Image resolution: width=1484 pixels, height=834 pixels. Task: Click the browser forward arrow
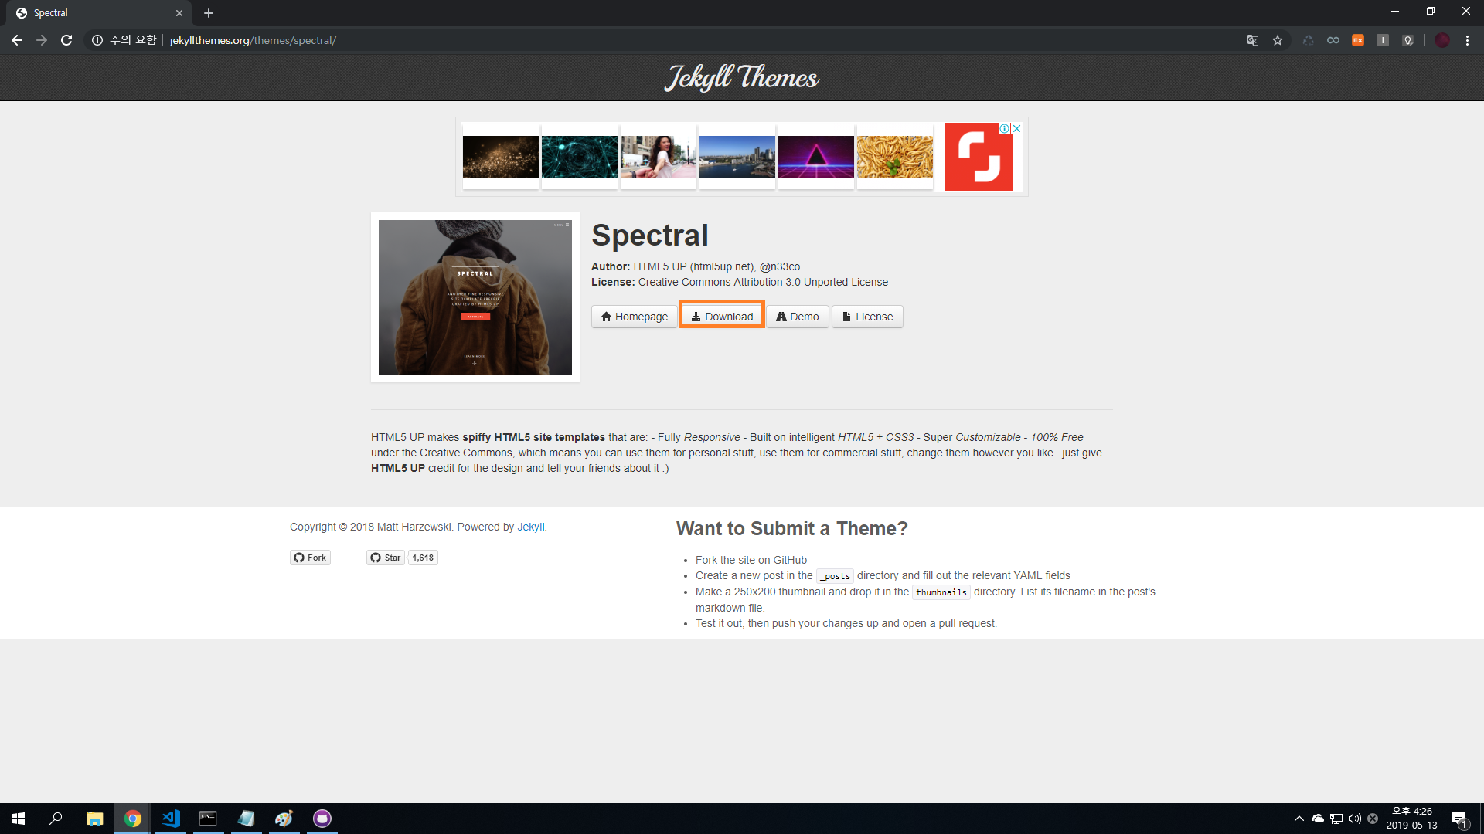point(42,40)
